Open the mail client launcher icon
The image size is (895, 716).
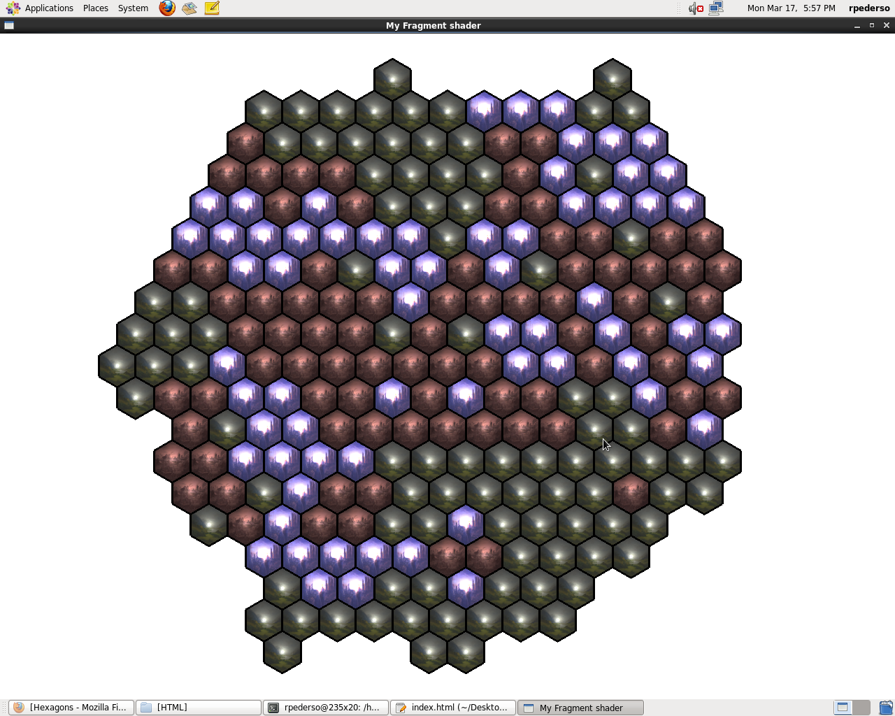tap(189, 8)
